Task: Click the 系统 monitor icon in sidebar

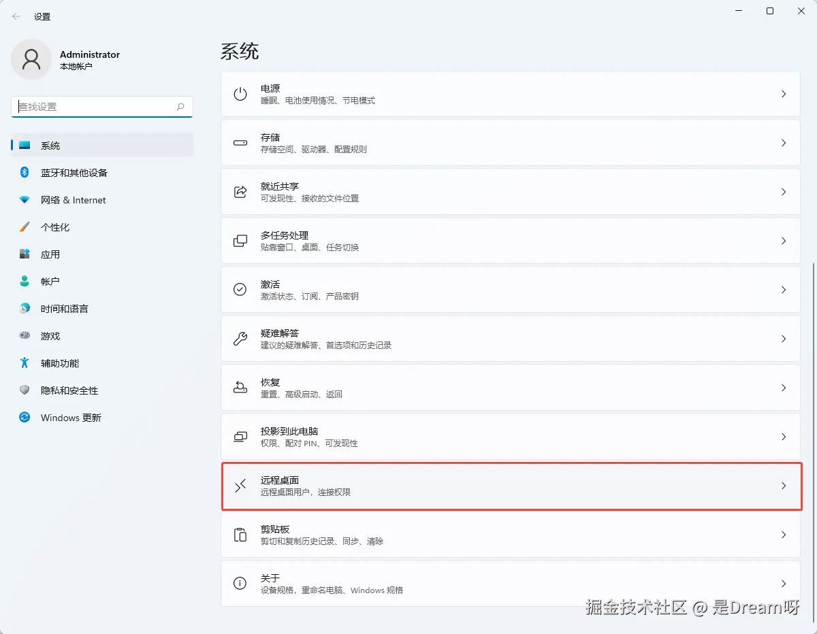Action: pyautogui.click(x=25, y=146)
